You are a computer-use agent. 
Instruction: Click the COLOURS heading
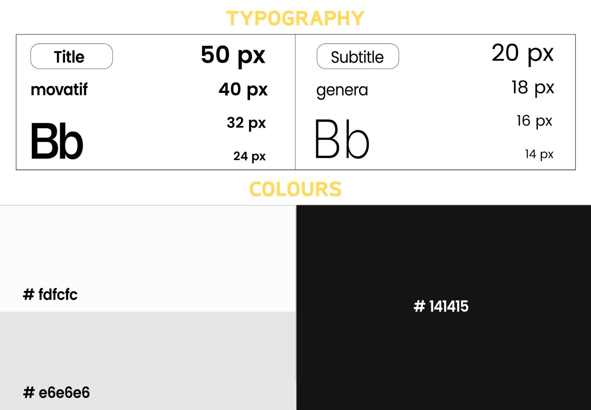295,190
